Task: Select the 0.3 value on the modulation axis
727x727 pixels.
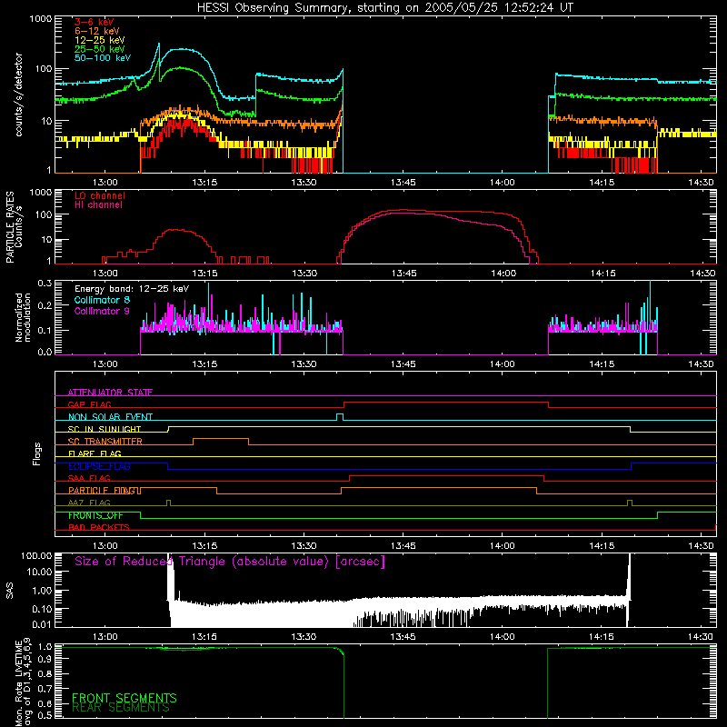Action: point(45,284)
